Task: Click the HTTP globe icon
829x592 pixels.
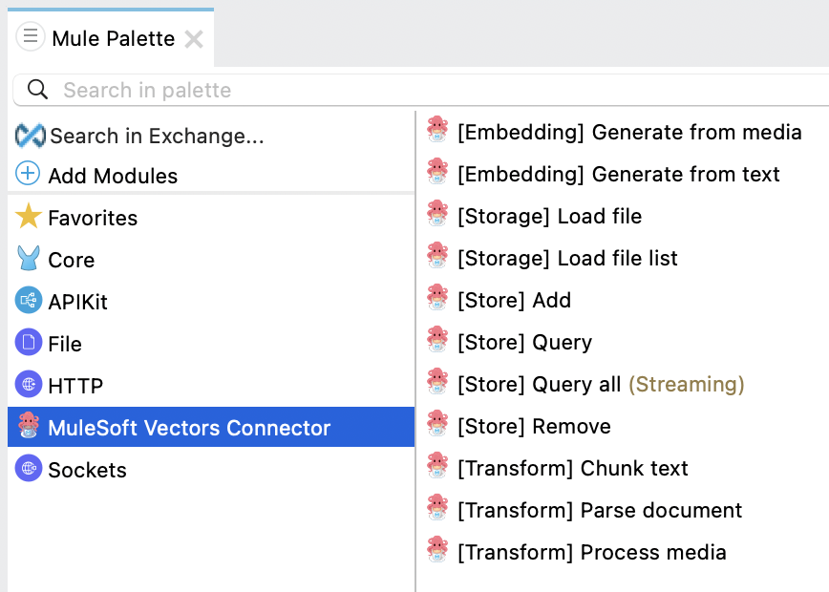Action: click(29, 384)
